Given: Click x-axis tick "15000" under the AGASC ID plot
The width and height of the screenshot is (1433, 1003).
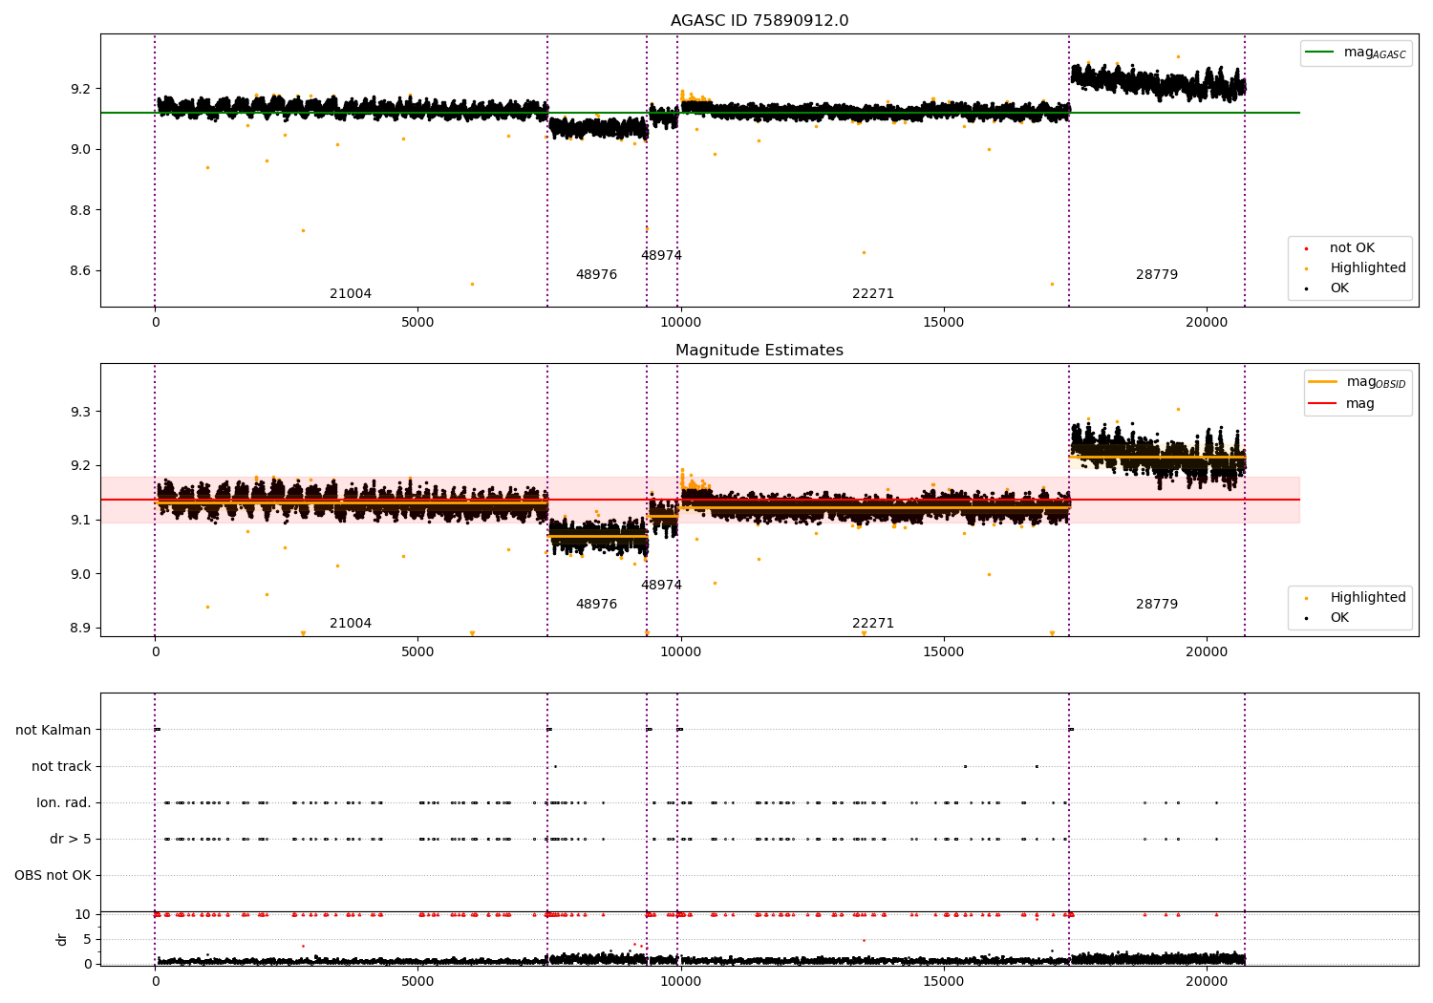Looking at the screenshot, I should [x=944, y=323].
